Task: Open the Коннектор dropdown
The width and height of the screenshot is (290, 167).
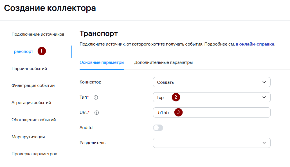Action: tap(212, 82)
